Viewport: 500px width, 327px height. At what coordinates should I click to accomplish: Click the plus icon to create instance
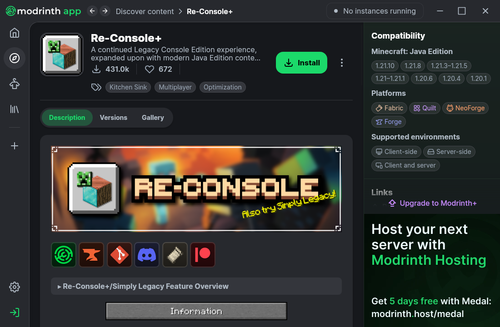click(15, 146)
